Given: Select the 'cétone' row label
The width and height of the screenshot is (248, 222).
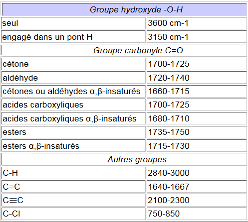Looking at the screenshot, I should [x=73, y=64].
